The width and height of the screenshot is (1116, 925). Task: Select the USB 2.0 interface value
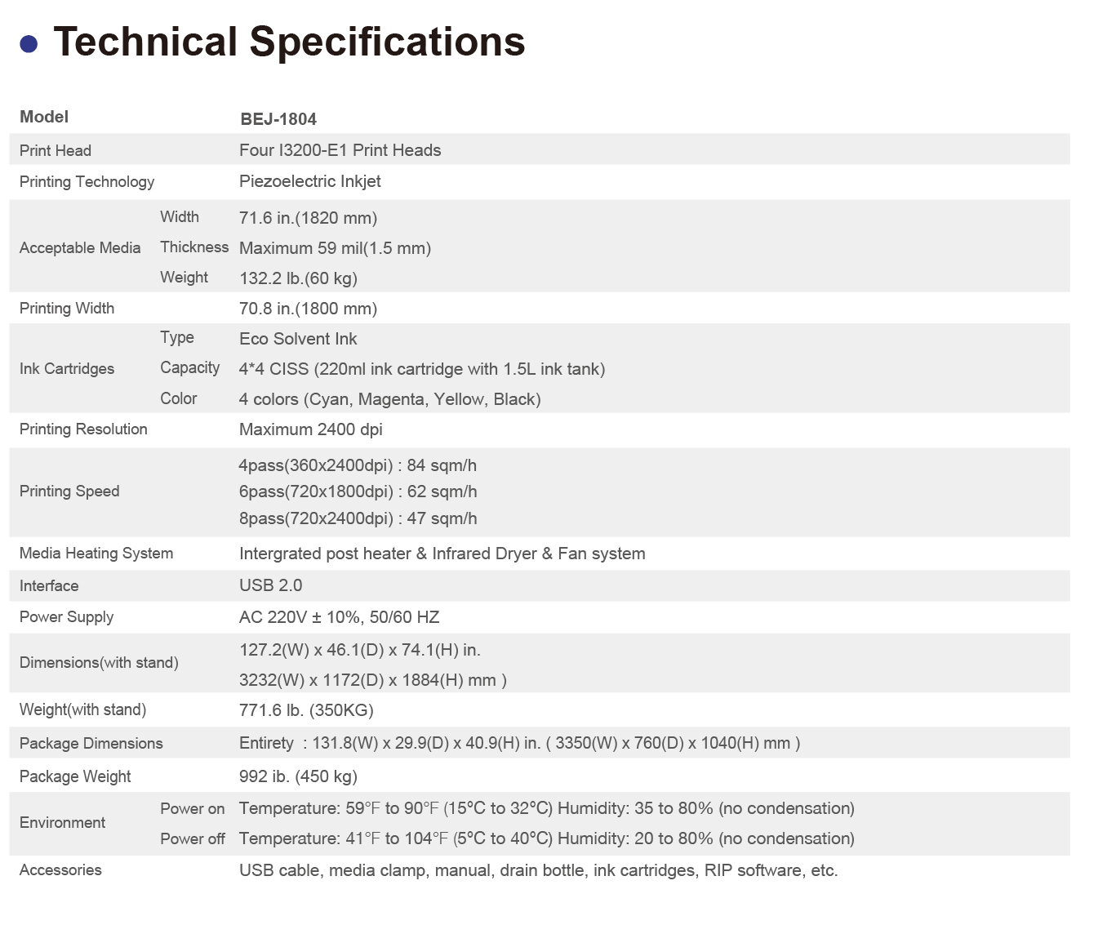coord(270,585)
